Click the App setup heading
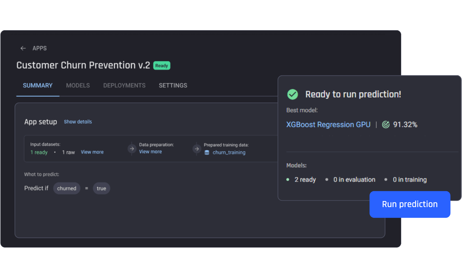The image size is (462, 276). [x=41, y=122]
